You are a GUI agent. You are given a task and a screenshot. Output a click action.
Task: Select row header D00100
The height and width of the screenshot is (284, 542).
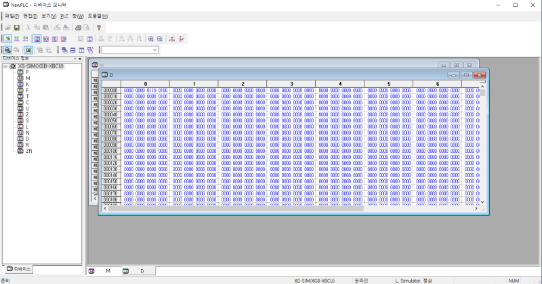110,151
